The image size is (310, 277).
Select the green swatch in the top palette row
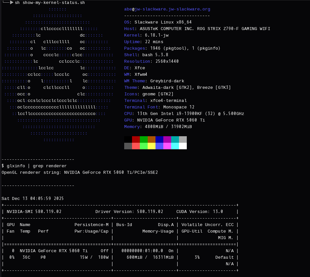[x=144, y=139]
